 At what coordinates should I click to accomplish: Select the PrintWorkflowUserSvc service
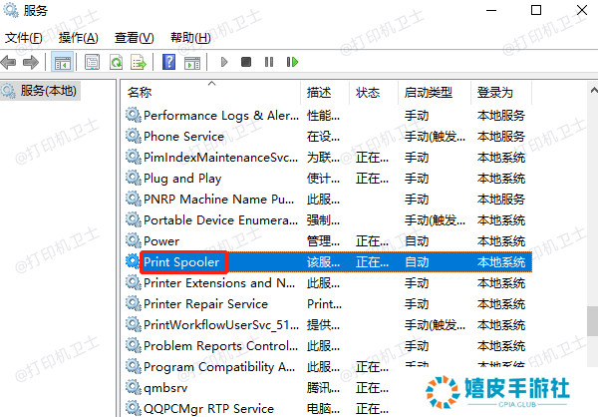pyautogui.click(x=328, y=325)
